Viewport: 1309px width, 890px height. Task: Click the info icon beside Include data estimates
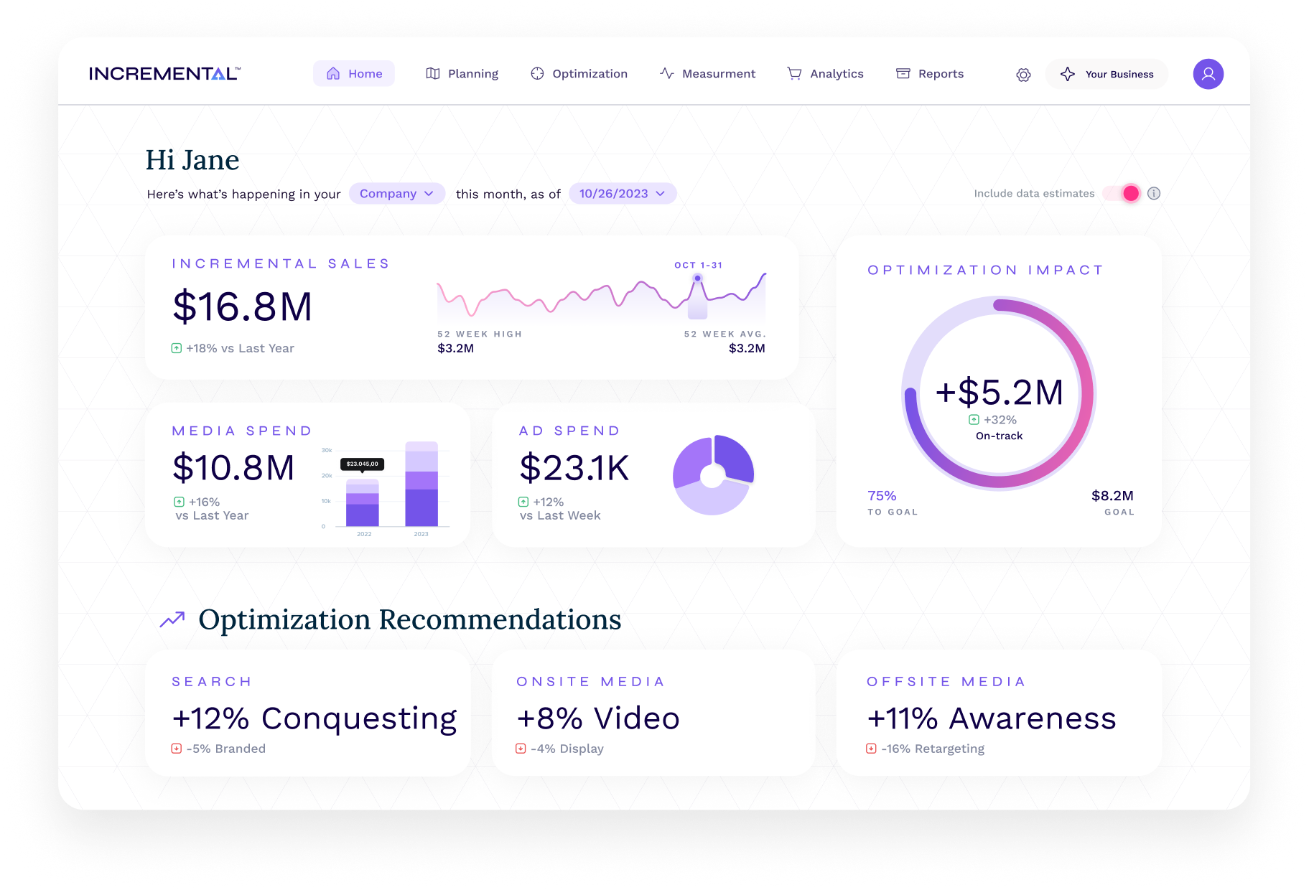[1154, 193]
